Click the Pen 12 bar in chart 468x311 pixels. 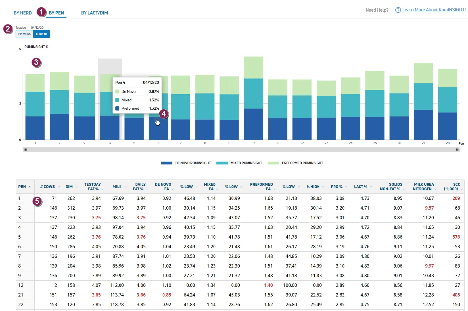click(x=253, y=98)
